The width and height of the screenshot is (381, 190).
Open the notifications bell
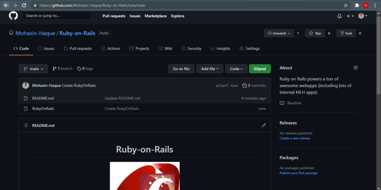(x=339, y=16)
